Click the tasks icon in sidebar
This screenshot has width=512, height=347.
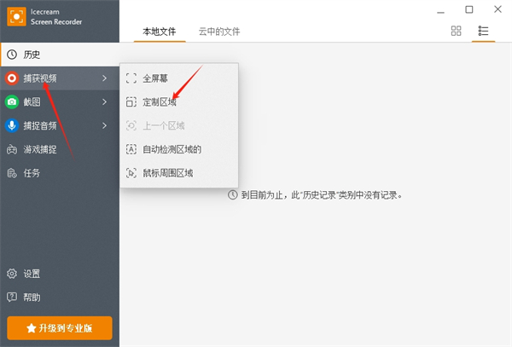(12, 173)
